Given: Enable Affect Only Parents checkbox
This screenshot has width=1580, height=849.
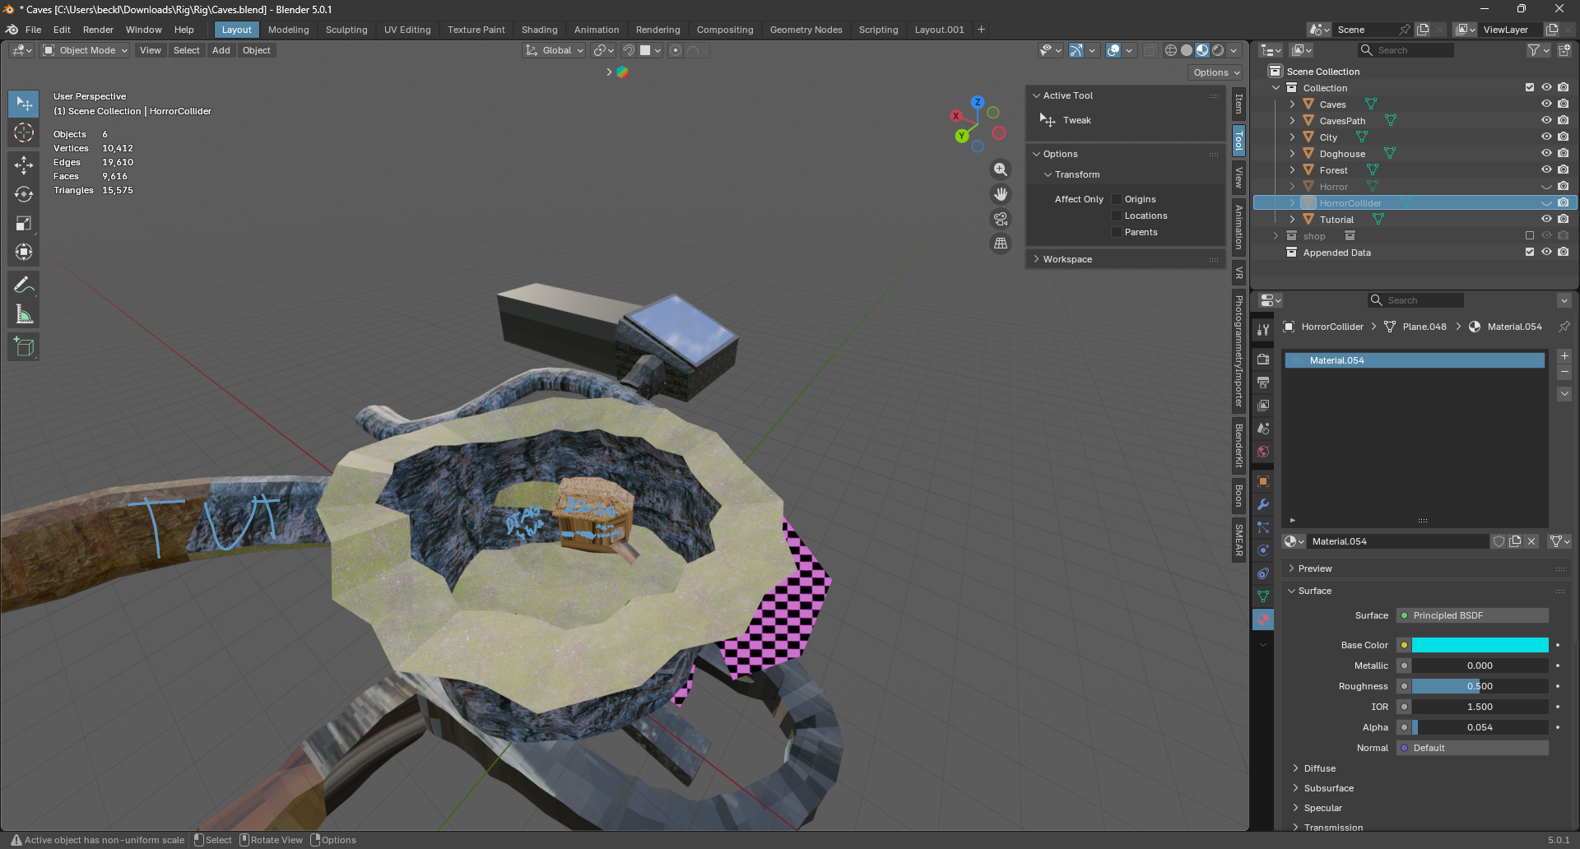Looking at the screenshot, I should [x=1117, y=232].
